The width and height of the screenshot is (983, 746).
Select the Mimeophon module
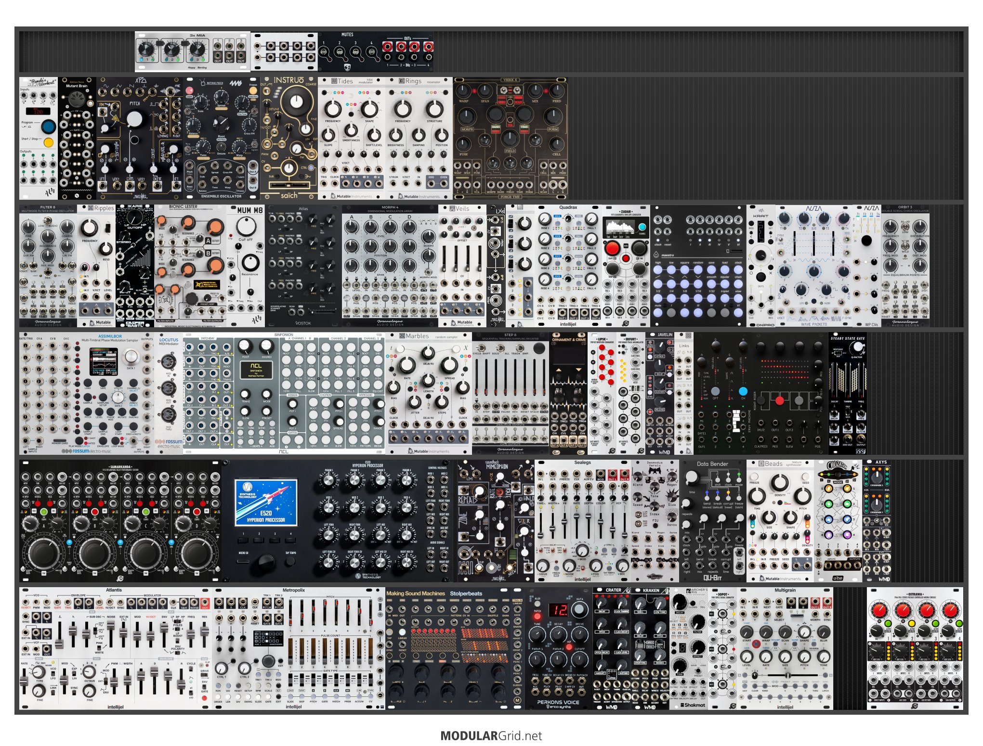pyautogui.click(x=496, y=521)
